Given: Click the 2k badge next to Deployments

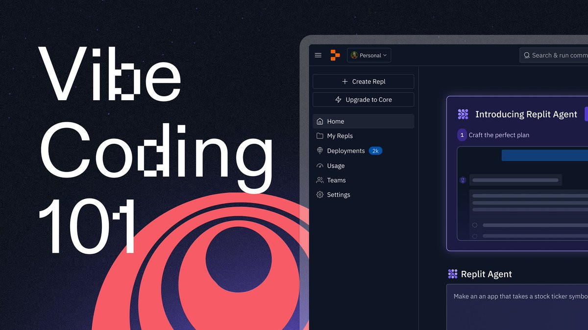Looking at the screenshot, I should (375, 151).
